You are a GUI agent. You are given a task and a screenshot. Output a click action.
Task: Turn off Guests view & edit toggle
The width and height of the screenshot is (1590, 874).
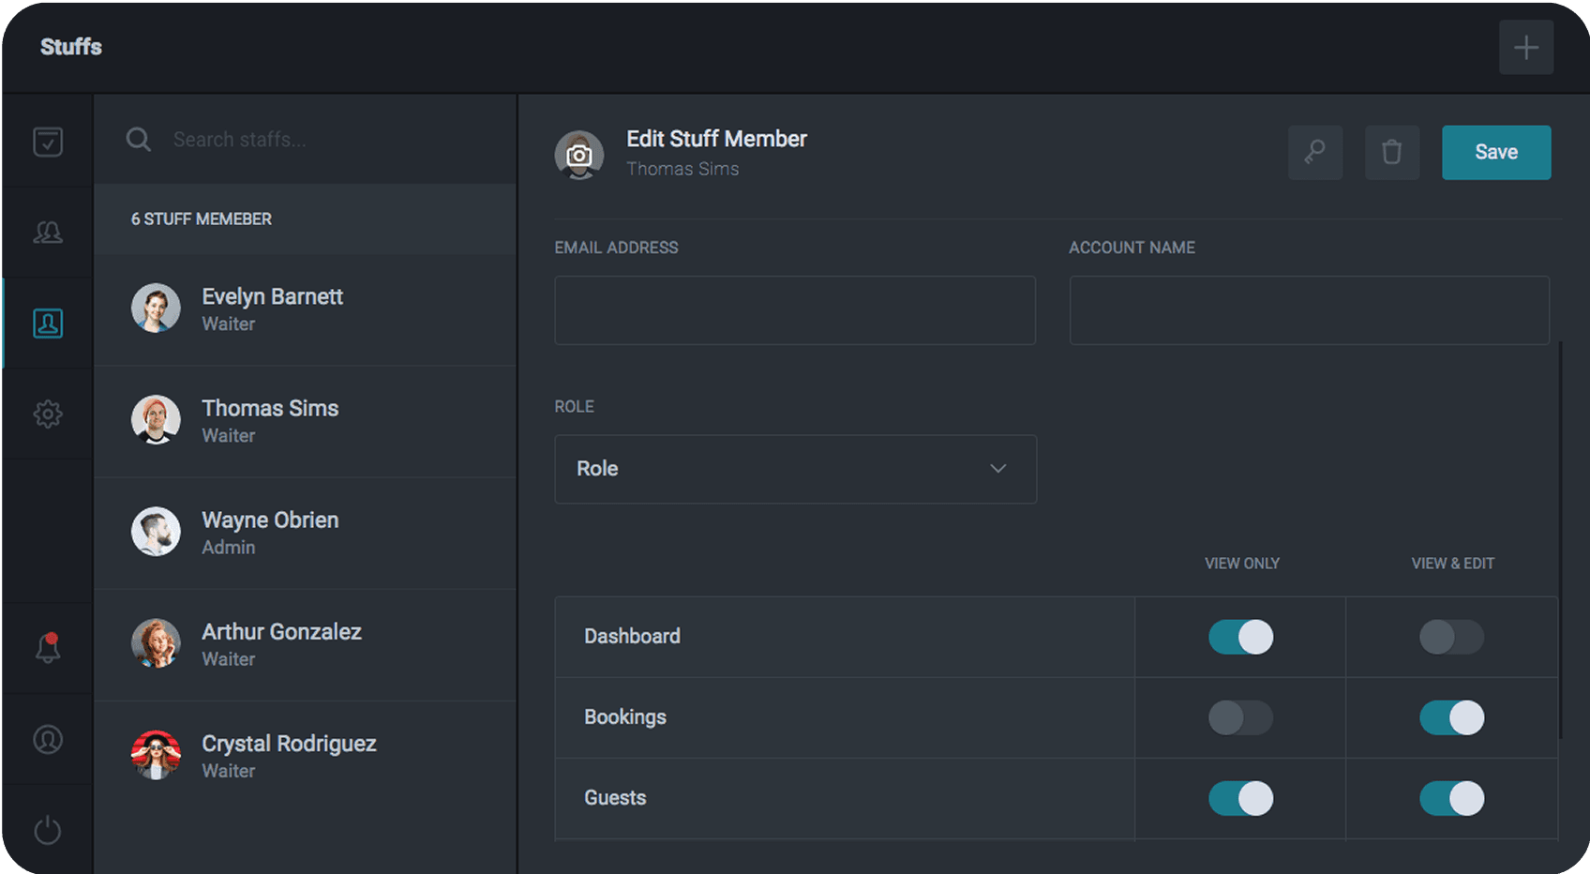coord(1451,799)
